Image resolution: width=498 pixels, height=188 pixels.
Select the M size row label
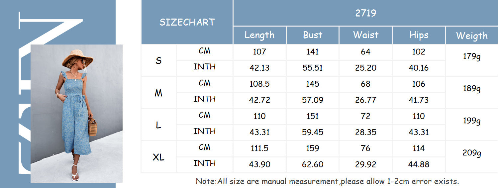(x=158, y=93)
